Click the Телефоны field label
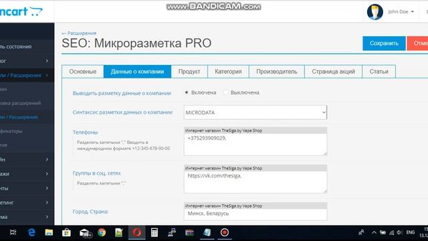Viewport: 428px width, 241px height. coord(85,133)
